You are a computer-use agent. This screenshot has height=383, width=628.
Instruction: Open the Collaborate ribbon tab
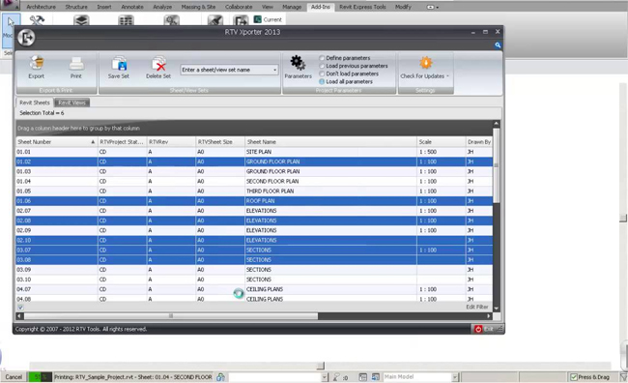click(x=239, y=7)
